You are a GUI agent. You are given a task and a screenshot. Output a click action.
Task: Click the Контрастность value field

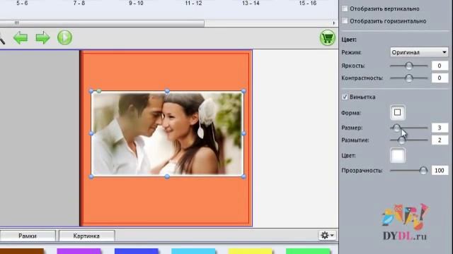pos(440,78)
